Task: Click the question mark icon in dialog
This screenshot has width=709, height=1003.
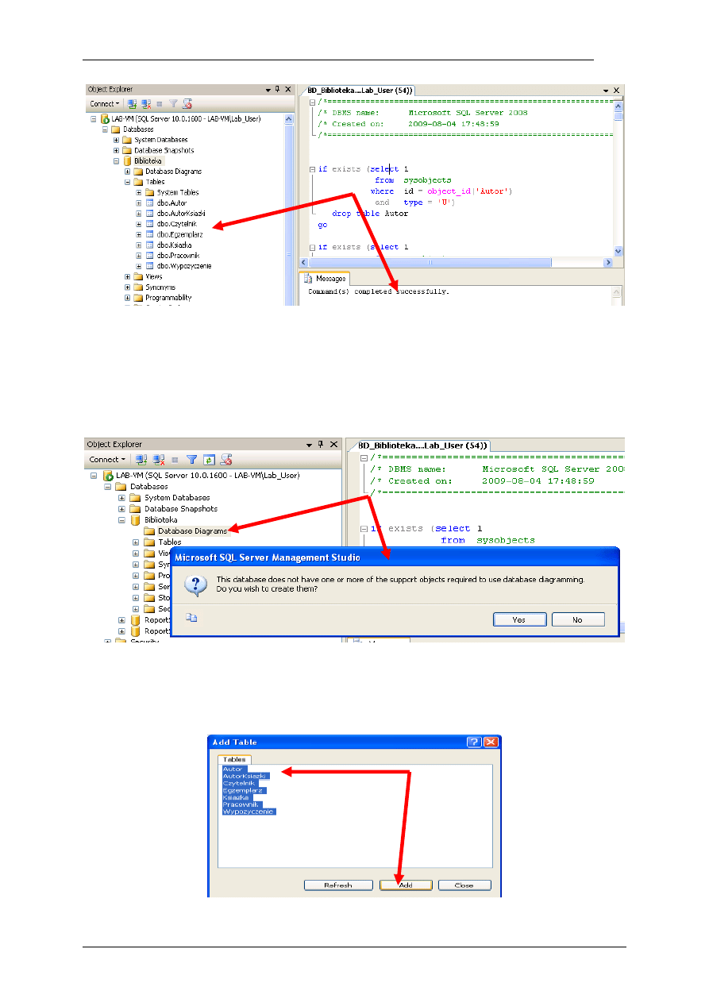Action: [x=195, y=586]
